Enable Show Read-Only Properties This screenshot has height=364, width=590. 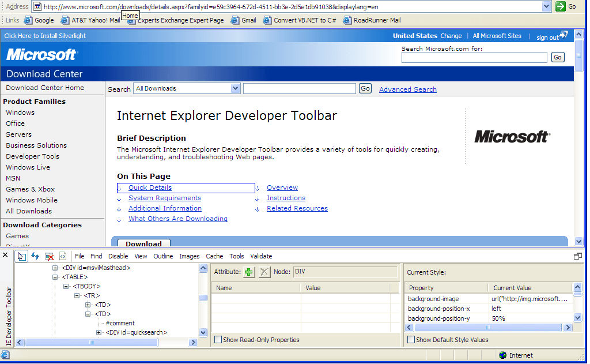[218, 340]
